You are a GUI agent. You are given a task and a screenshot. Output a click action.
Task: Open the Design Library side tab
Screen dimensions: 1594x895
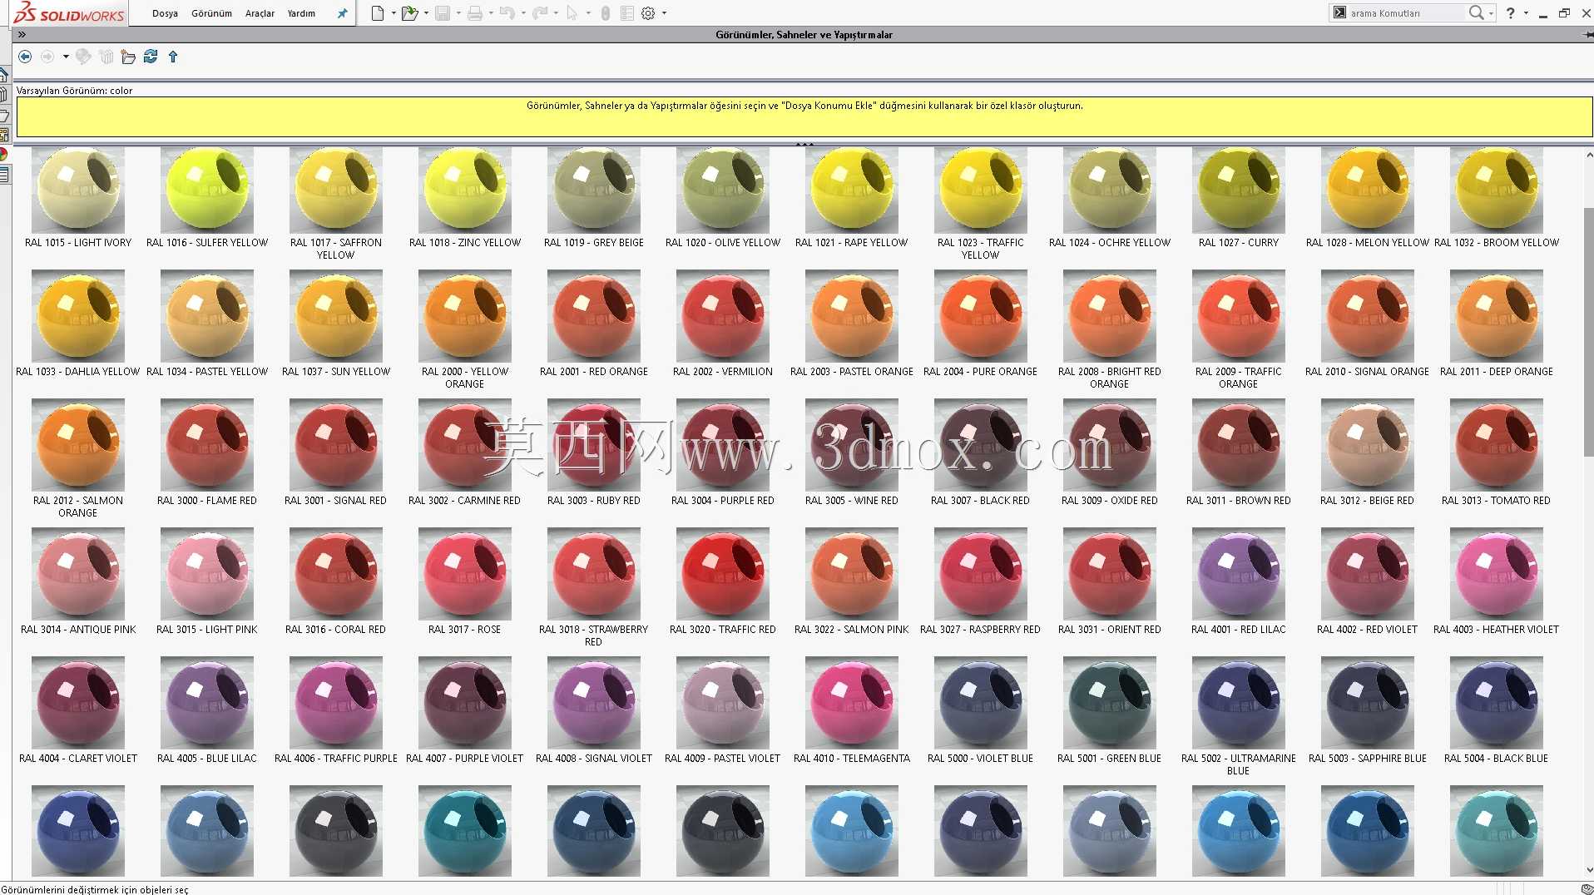(x=4, y=95)
